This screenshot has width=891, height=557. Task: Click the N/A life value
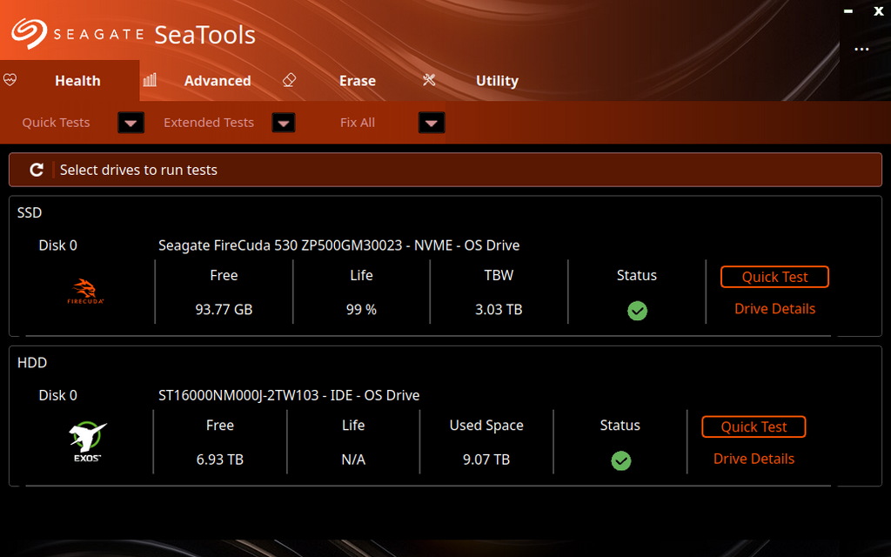pos(353,460)
